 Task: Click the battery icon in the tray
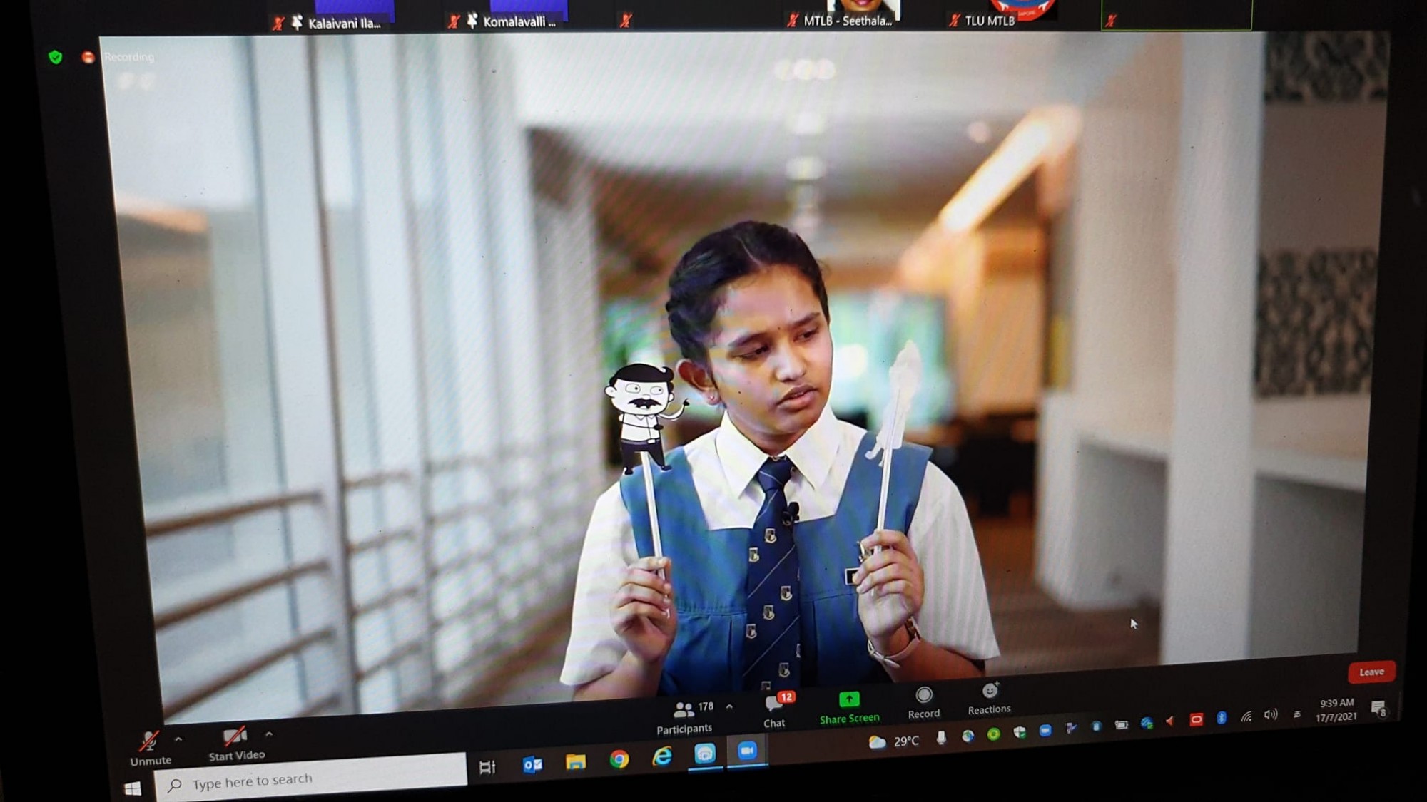click(1122, 725)
